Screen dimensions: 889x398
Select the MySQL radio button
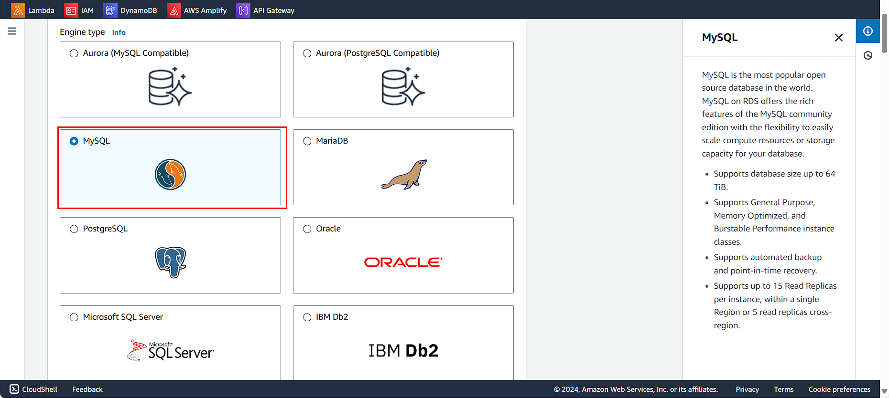74,141
